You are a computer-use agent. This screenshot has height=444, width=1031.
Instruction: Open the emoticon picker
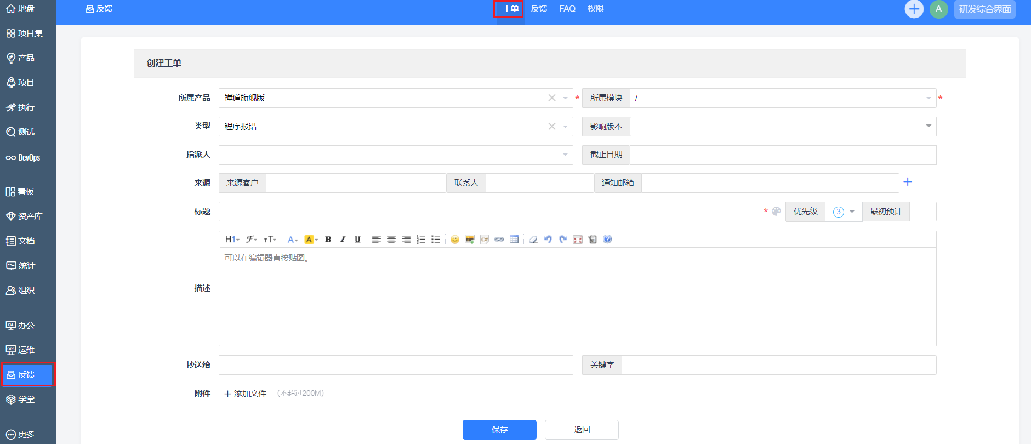point(454,240)
